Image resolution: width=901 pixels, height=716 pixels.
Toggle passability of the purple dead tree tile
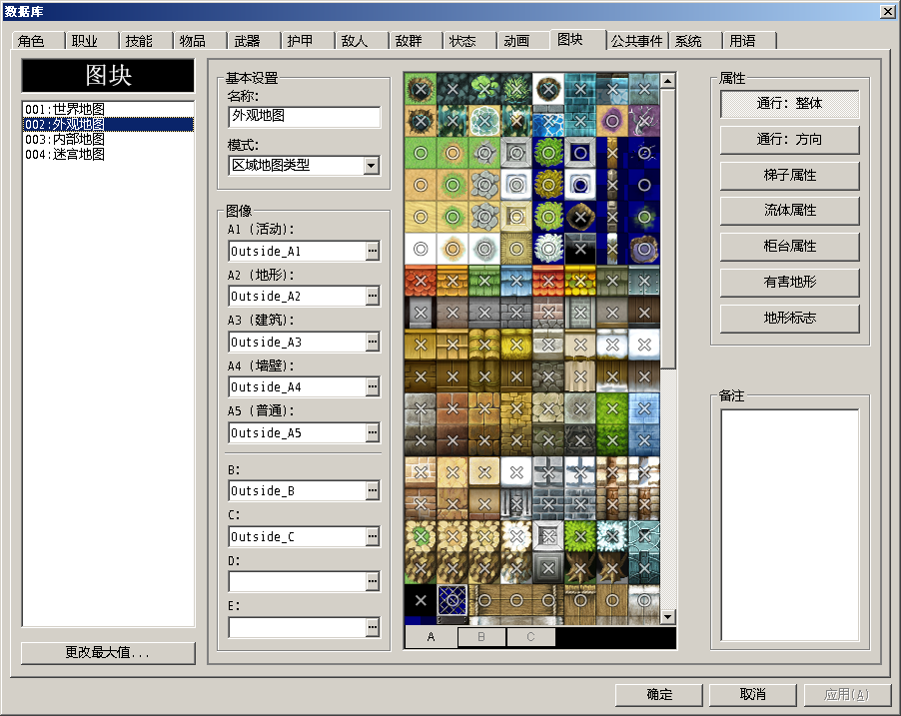pos(644,121)
